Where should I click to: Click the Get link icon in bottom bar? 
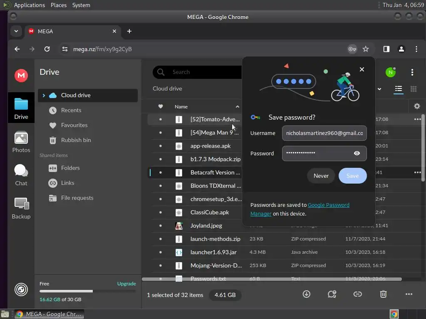click(357, 294)
